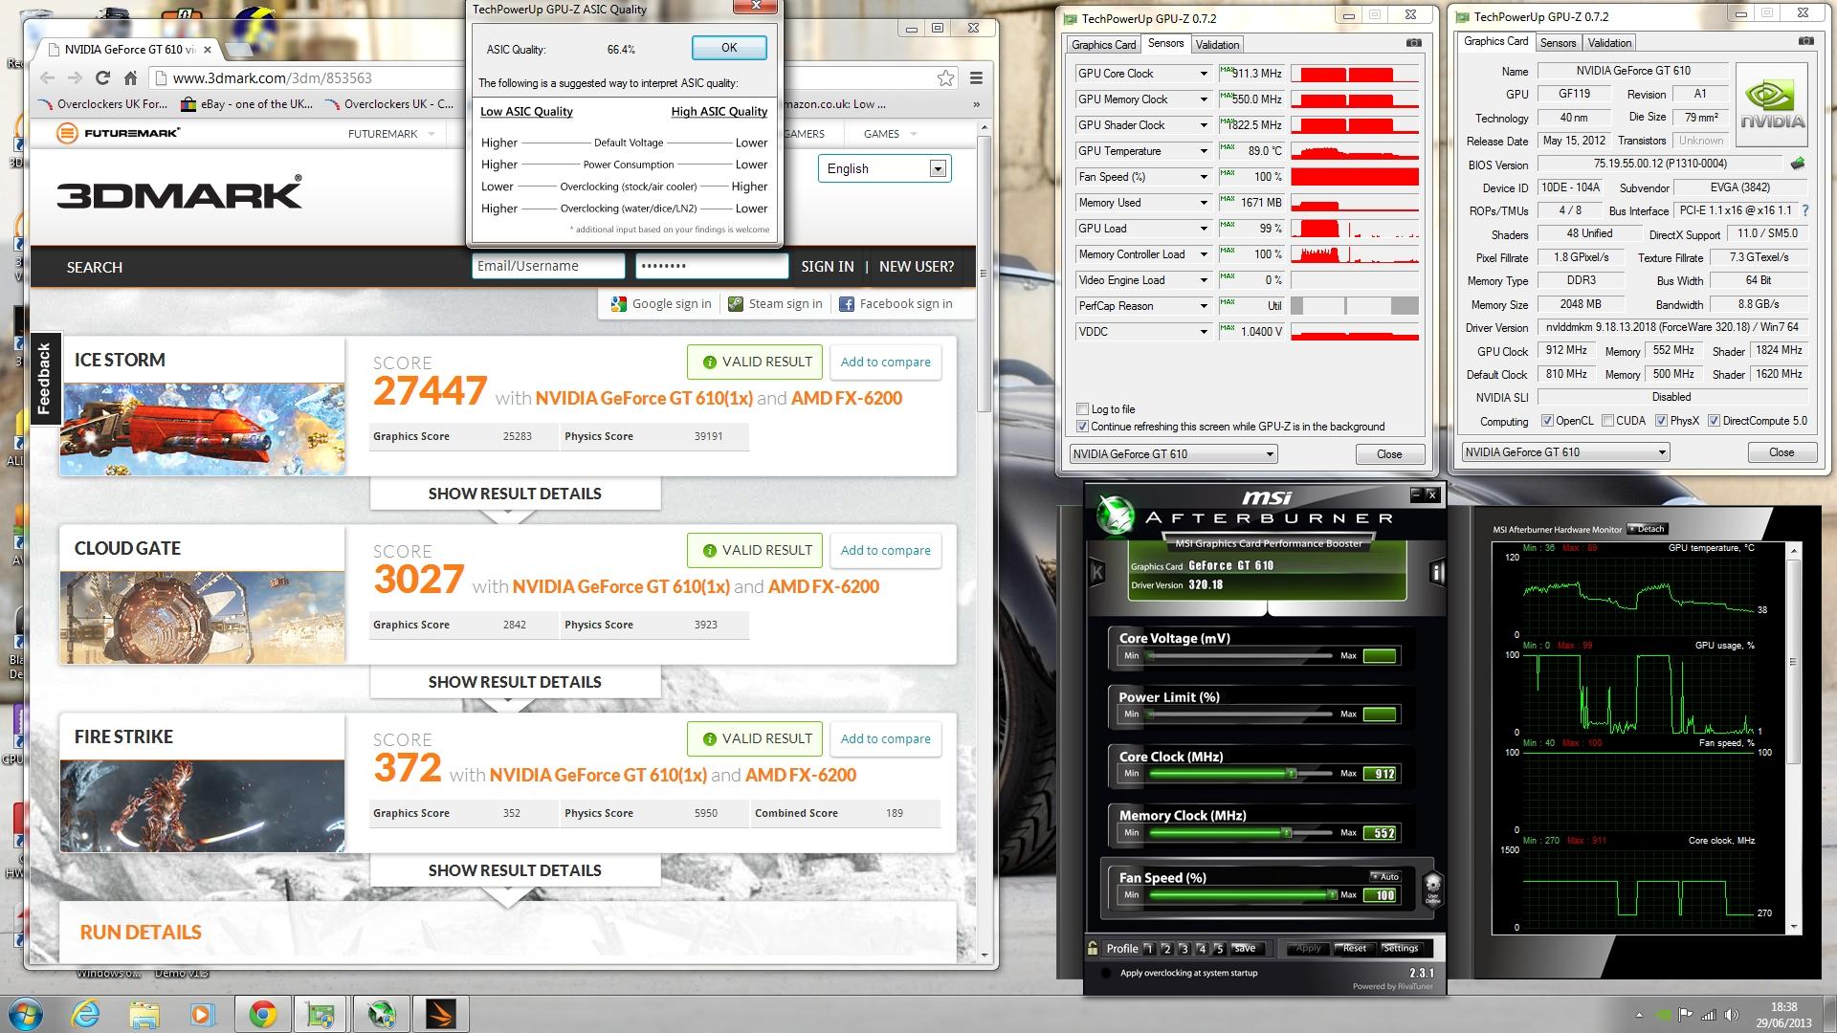Toggle the Fan Speed Auto button
Viewport: 1837px width, 1033px height.
pyautogui.click(x=1385, y=876)
